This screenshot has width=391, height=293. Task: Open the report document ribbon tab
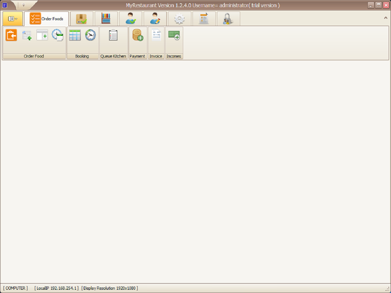pos(204,19)
